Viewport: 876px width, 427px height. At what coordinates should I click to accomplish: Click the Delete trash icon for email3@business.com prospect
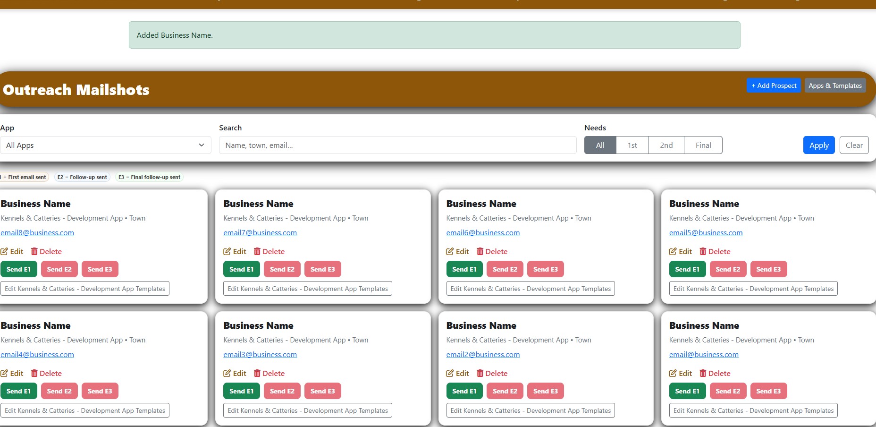[x=257, y=373]
